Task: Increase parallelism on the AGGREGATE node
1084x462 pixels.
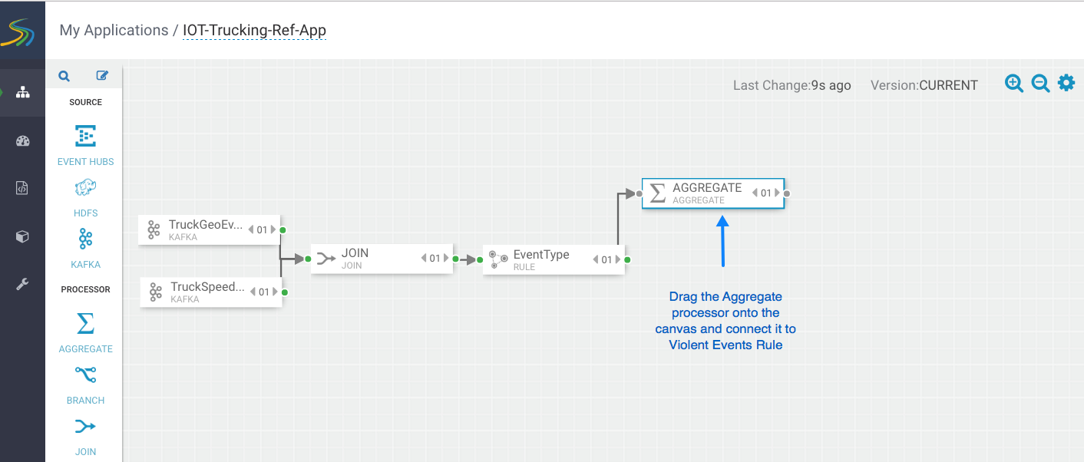Action: click(777, 193)
